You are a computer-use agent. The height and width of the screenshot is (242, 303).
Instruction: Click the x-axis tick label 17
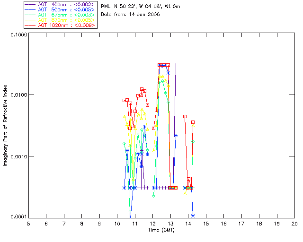(x=241, y=224)
